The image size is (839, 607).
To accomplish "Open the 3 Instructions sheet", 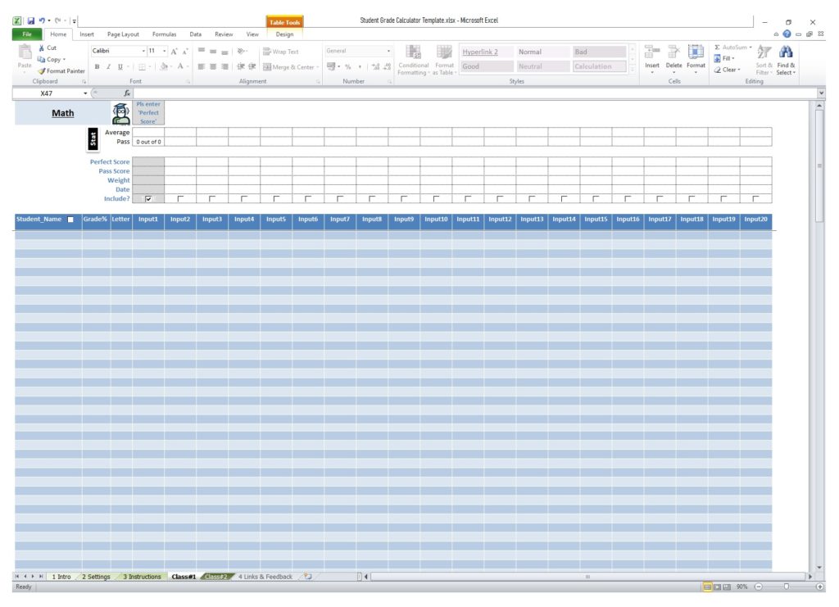I will click(141, 577).
